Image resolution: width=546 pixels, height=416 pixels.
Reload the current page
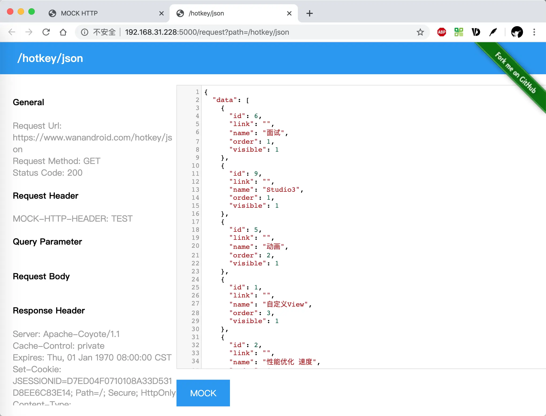[x=46, y=32]
